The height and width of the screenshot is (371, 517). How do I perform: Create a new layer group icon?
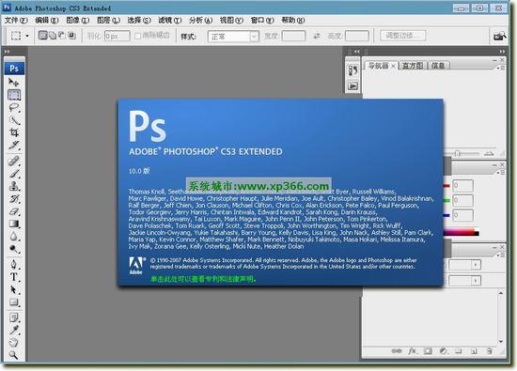coord(459,351)
